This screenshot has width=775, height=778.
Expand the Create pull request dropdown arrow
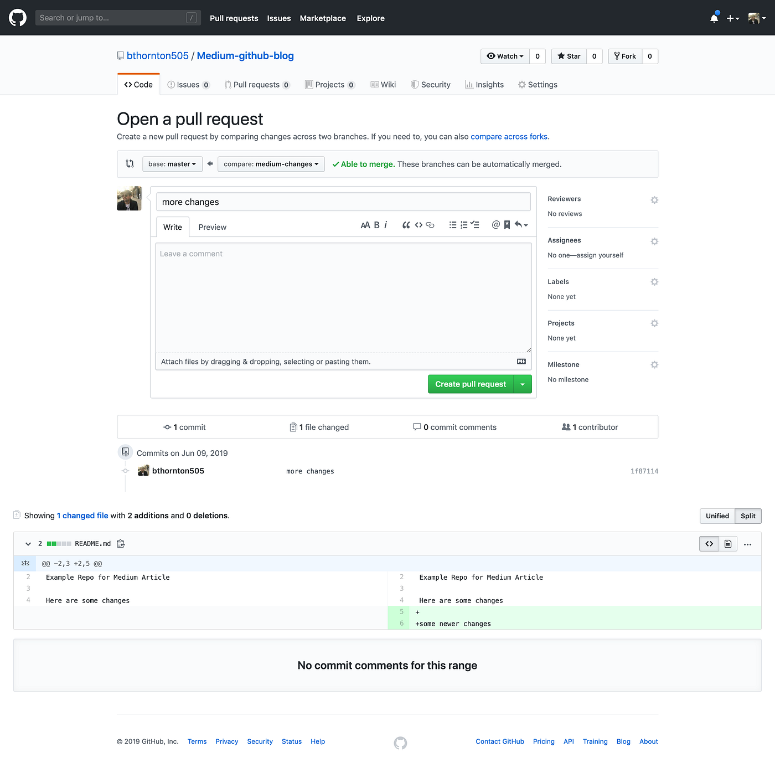(x=523, y=384)
